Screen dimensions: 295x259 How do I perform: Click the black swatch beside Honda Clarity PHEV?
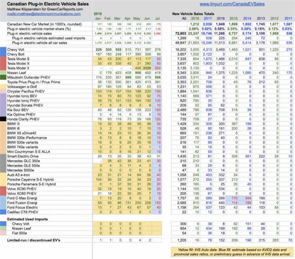3,119
